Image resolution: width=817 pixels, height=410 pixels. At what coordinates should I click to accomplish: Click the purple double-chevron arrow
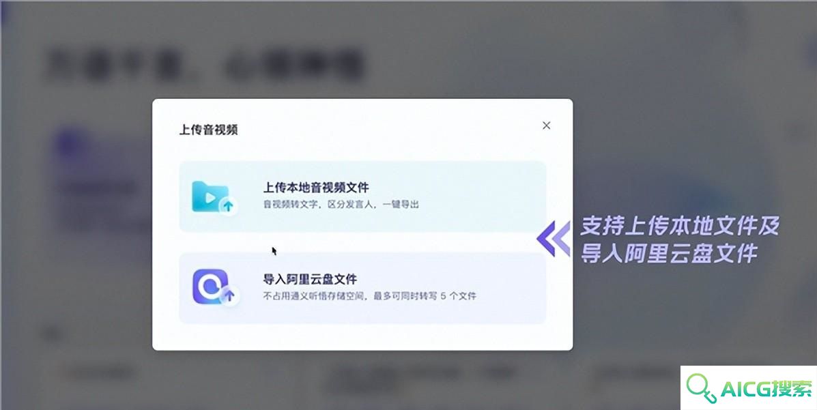554,239
